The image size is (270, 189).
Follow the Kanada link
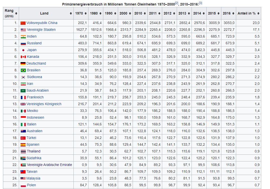click(33, 57)
